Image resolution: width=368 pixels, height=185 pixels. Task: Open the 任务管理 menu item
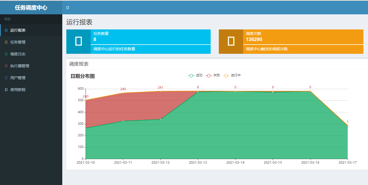click(x=18, y=42)
